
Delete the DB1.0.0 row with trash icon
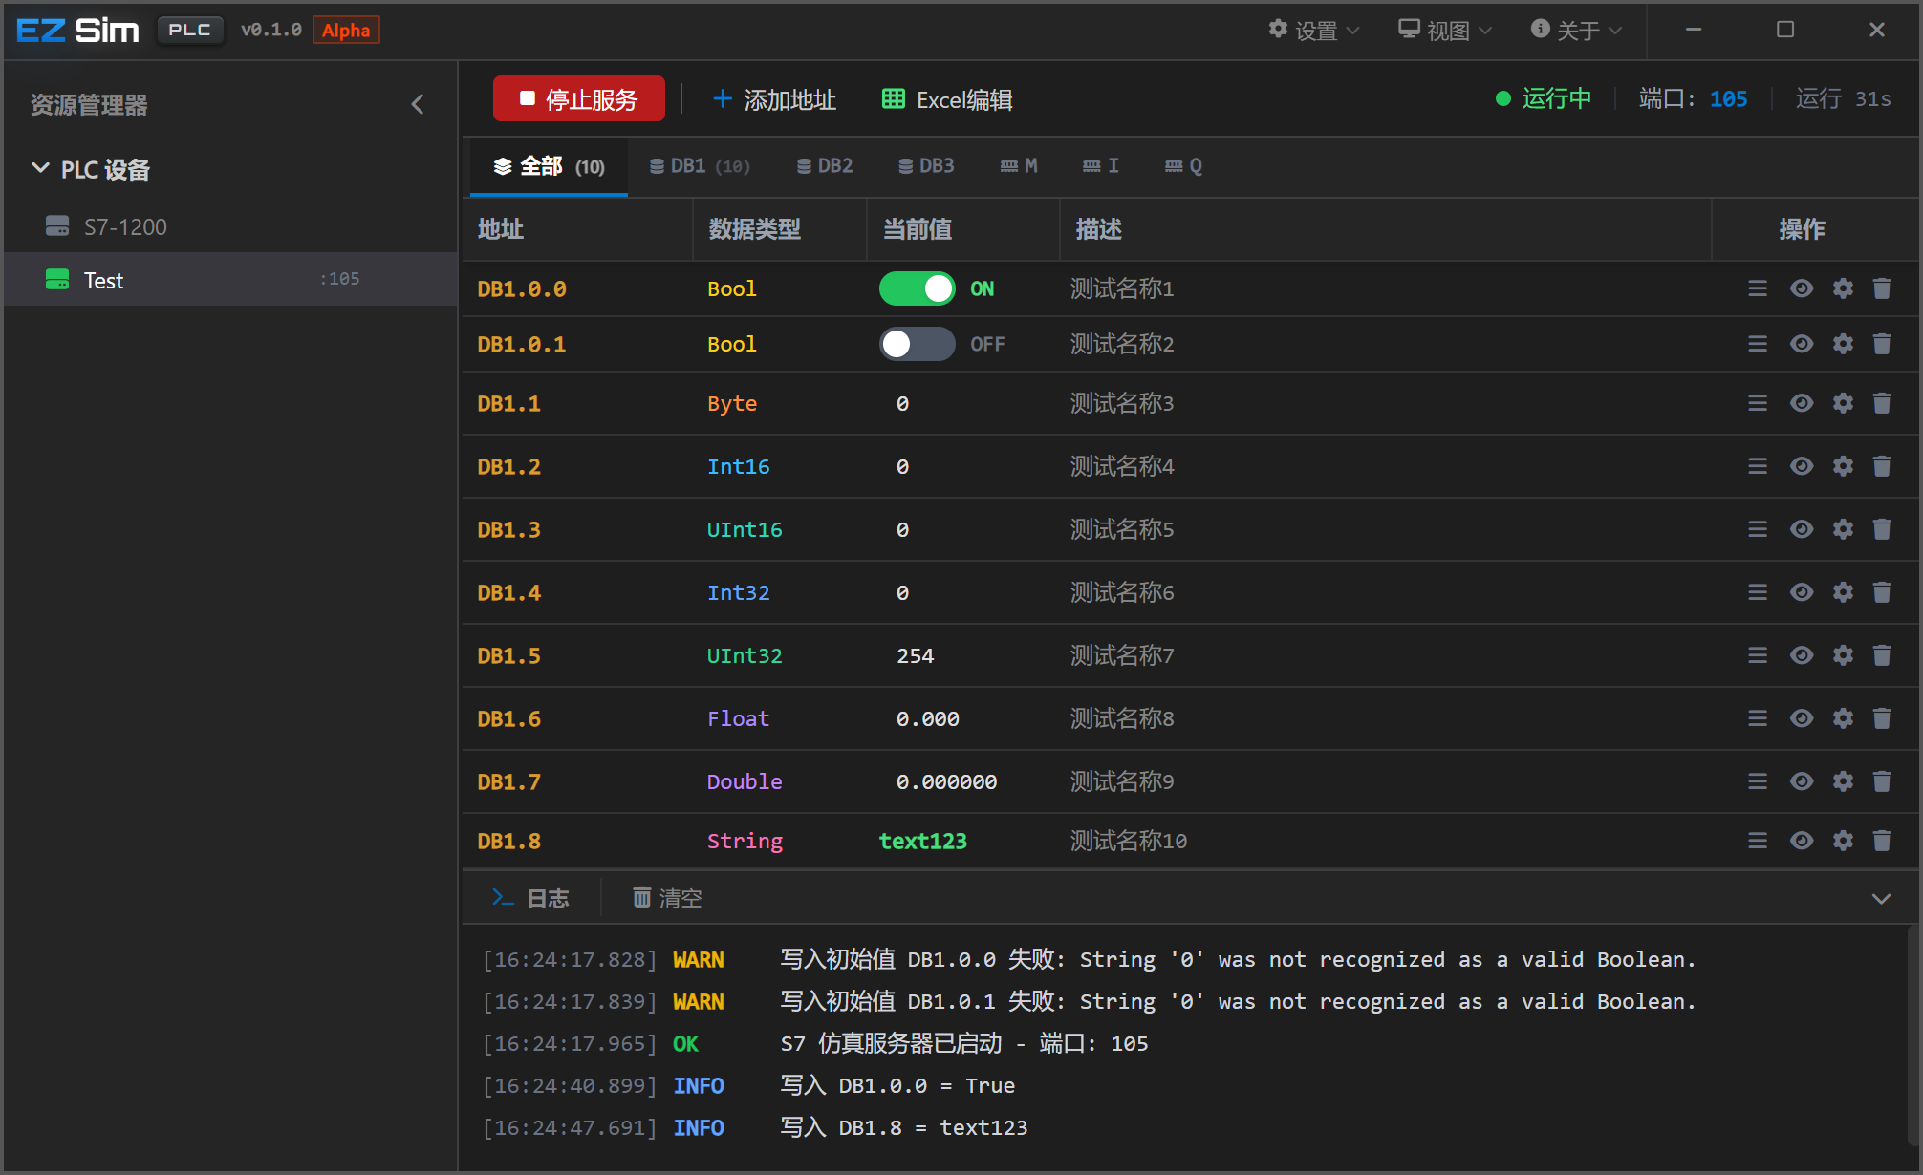[x=1881, y=288]
